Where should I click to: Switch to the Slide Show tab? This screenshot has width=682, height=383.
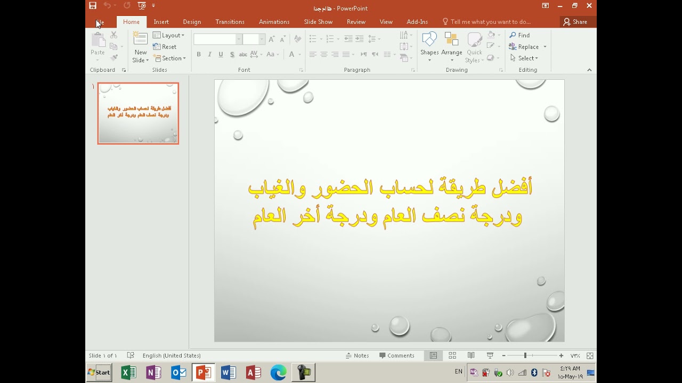318,22
